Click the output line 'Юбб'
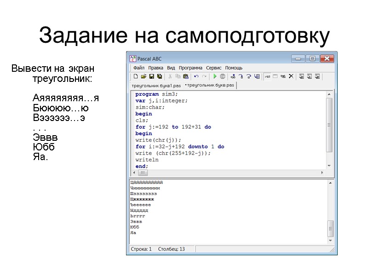 coord(135,227)
